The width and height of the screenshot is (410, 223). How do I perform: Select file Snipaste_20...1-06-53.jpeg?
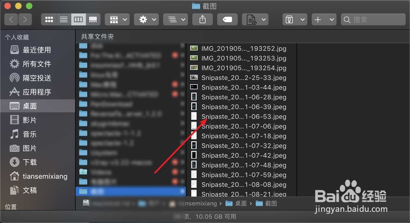pos(241,116)
